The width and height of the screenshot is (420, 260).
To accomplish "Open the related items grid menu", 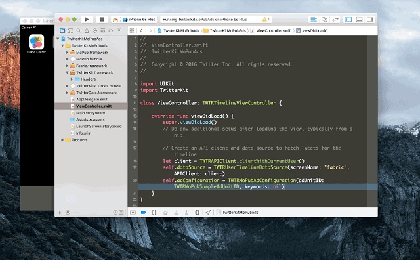I will (132, 31).
